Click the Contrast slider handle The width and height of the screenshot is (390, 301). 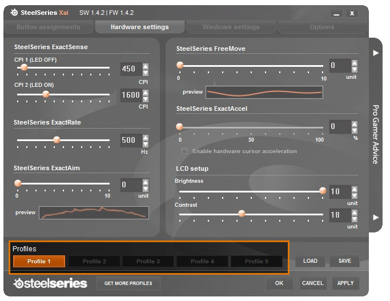pos(242,214)
